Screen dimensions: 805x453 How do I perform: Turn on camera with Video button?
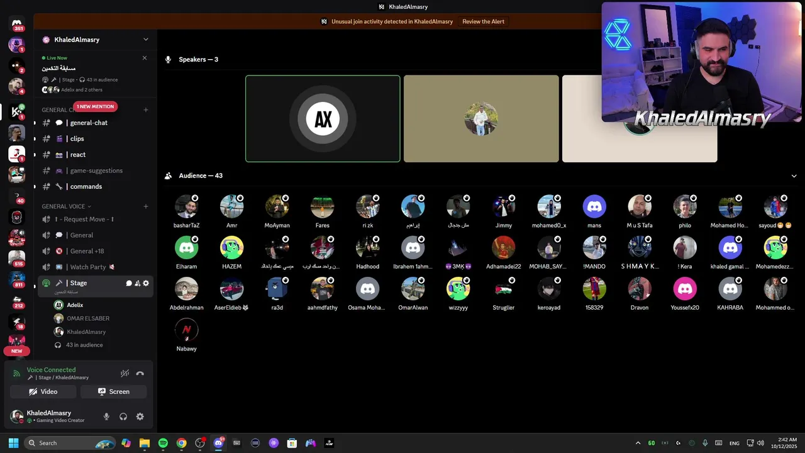43,391
